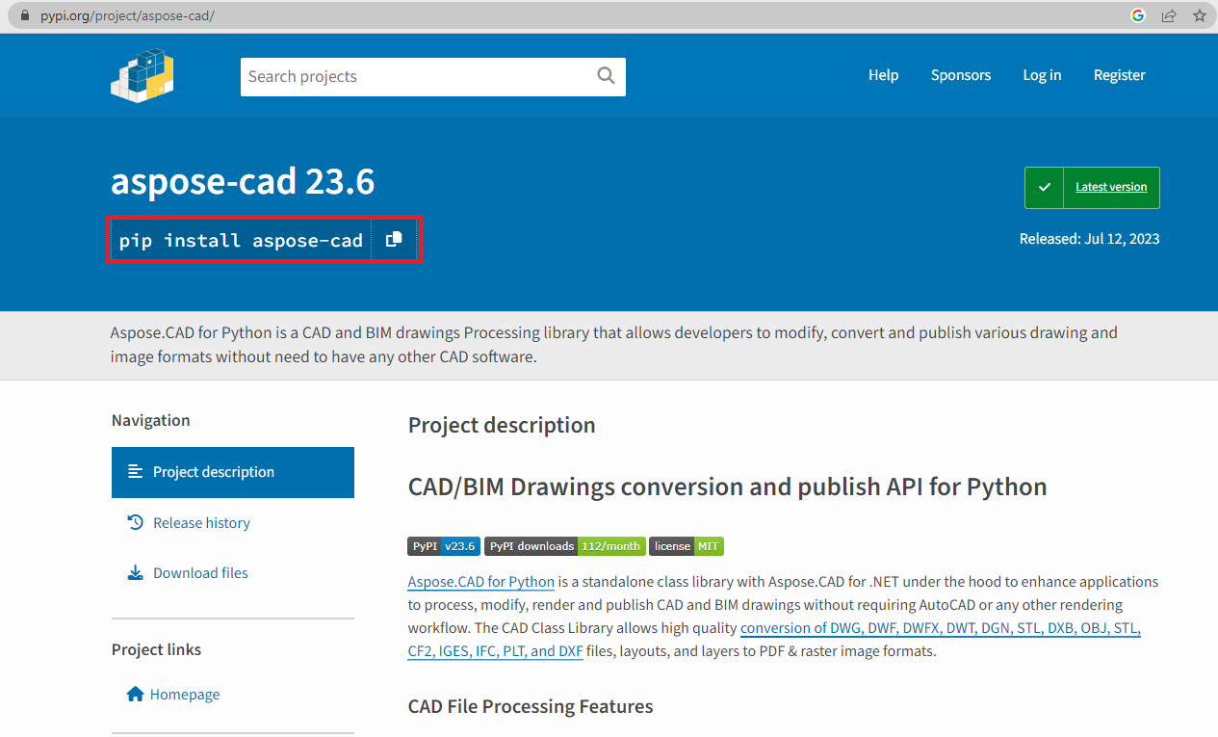Open the Help menu item
This screenshot has width=1218, height=737.
pyautogui.click(x=883, y=75)
